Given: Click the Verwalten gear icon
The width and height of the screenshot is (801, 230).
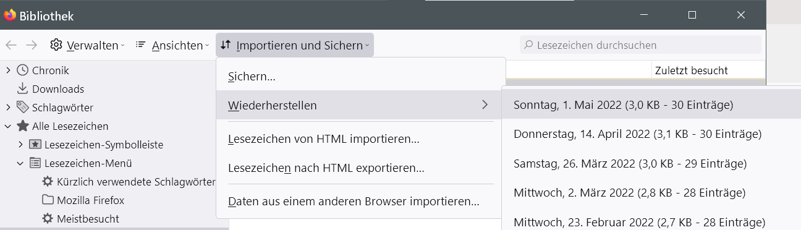Looking at the screenshot, I should click(x=56, y=45).
